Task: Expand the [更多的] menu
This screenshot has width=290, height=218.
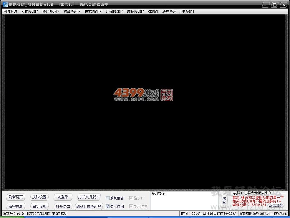Action: pyautogui.click(x=187, y=11)
